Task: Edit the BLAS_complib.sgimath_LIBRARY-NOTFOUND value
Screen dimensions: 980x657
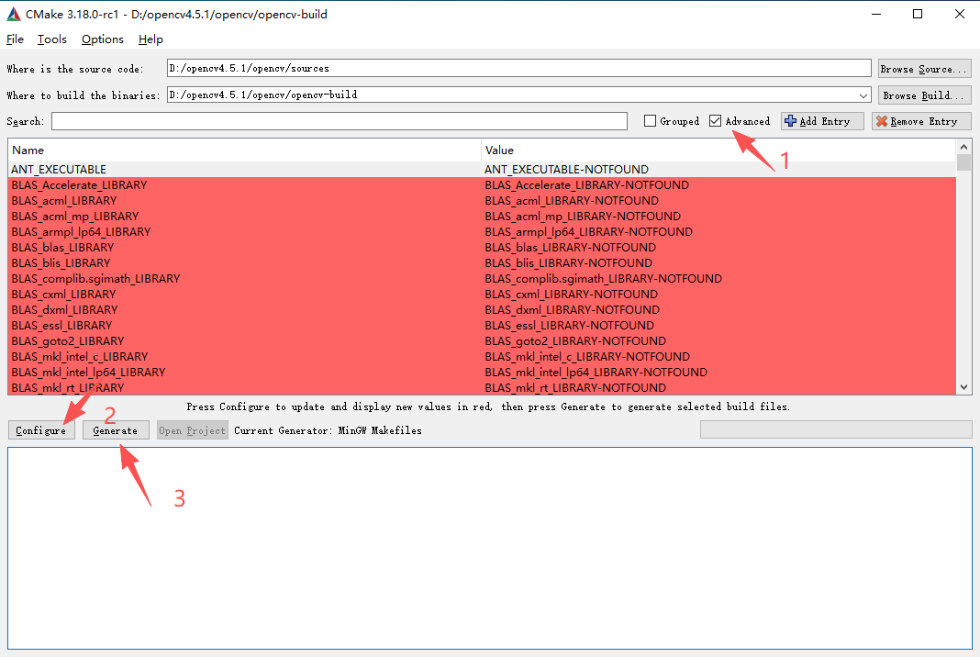Action: [x=603, y=279]
